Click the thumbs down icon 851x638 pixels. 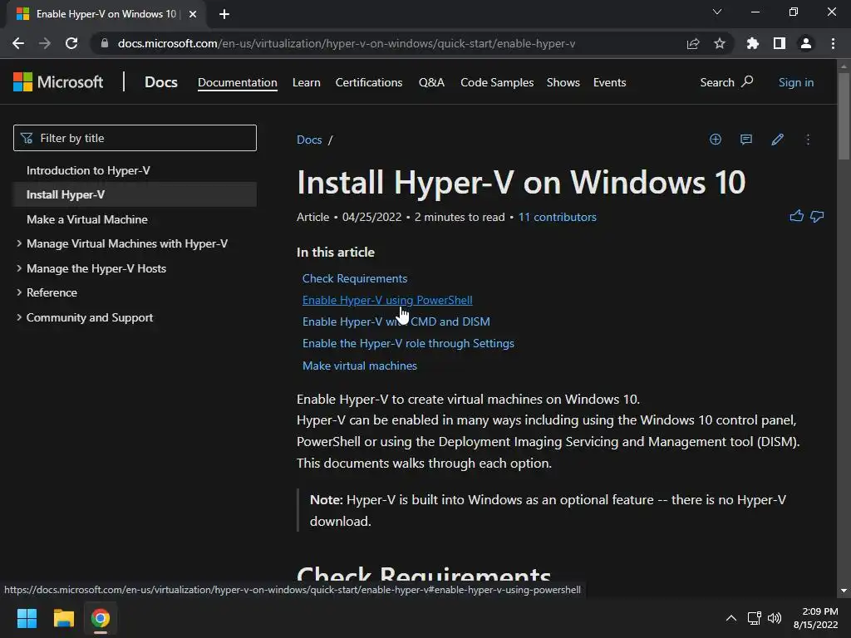pos(817,217)
